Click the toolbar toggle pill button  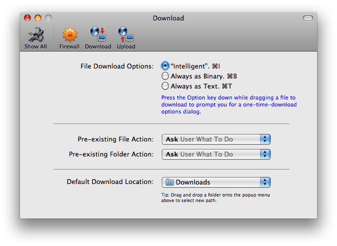click(x=308, y=18)
